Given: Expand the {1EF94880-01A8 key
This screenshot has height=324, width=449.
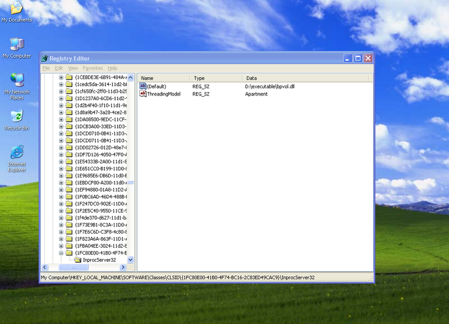Looking at the screenshot, I should point(61,190).
